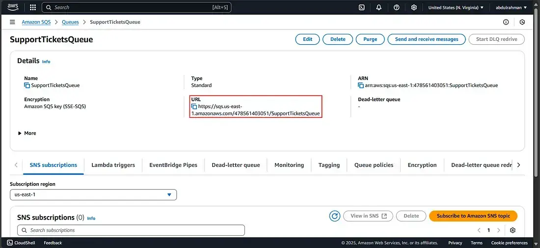This screenshot has height=248, width=540.
Task: Switch to the SNS subscriptions tab
Action: (x=54, y=165)
